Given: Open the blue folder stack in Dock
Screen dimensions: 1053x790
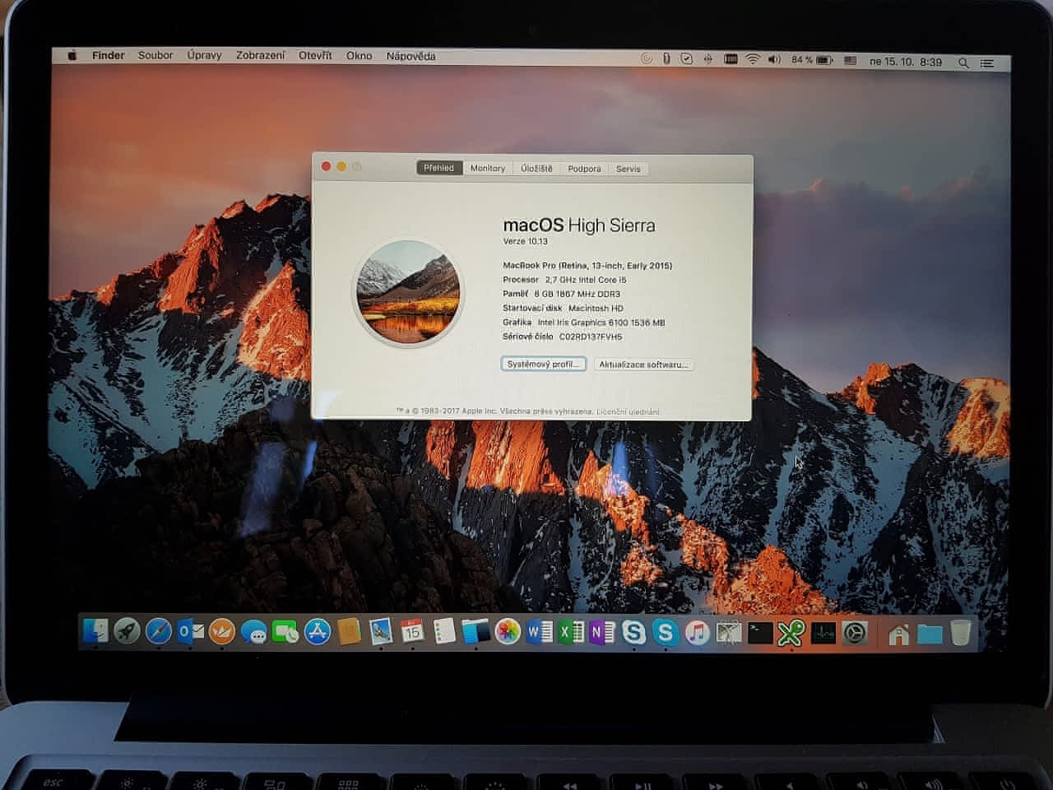Looking at the screenshot, I should point(930,633).
